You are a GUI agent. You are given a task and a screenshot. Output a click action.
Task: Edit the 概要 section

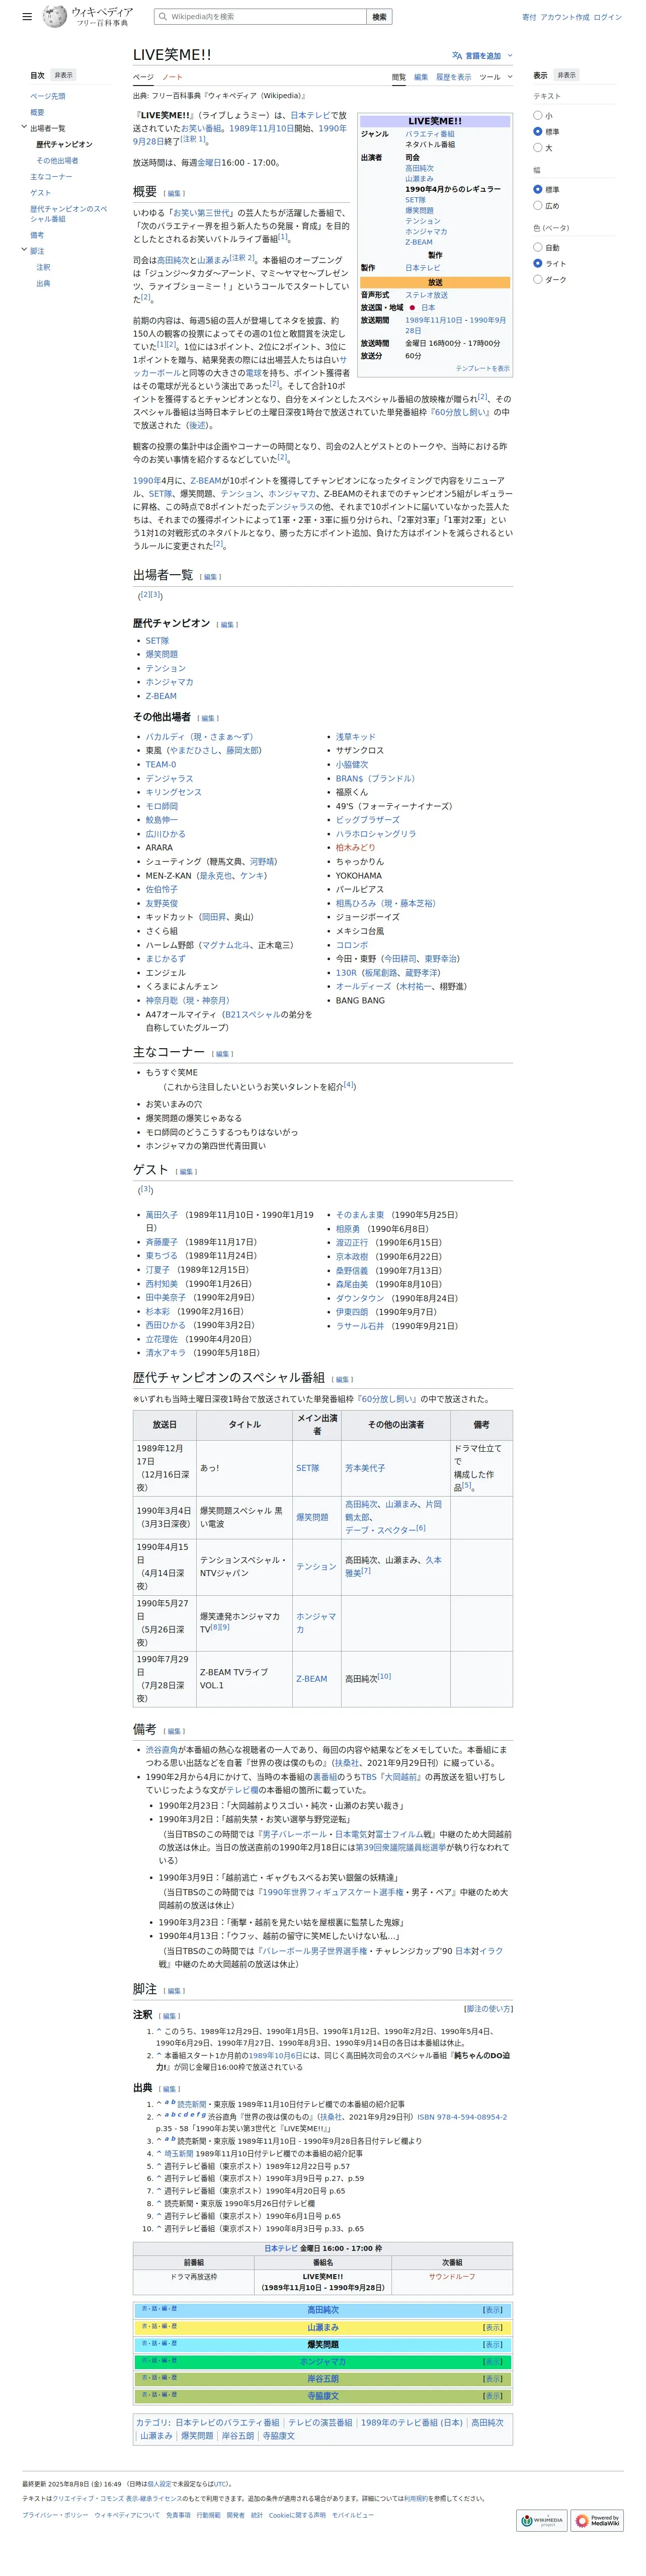click(x=175, y=194)
